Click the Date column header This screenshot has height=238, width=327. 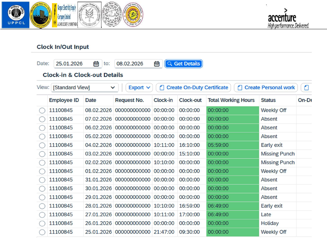[x=90, y=100]
